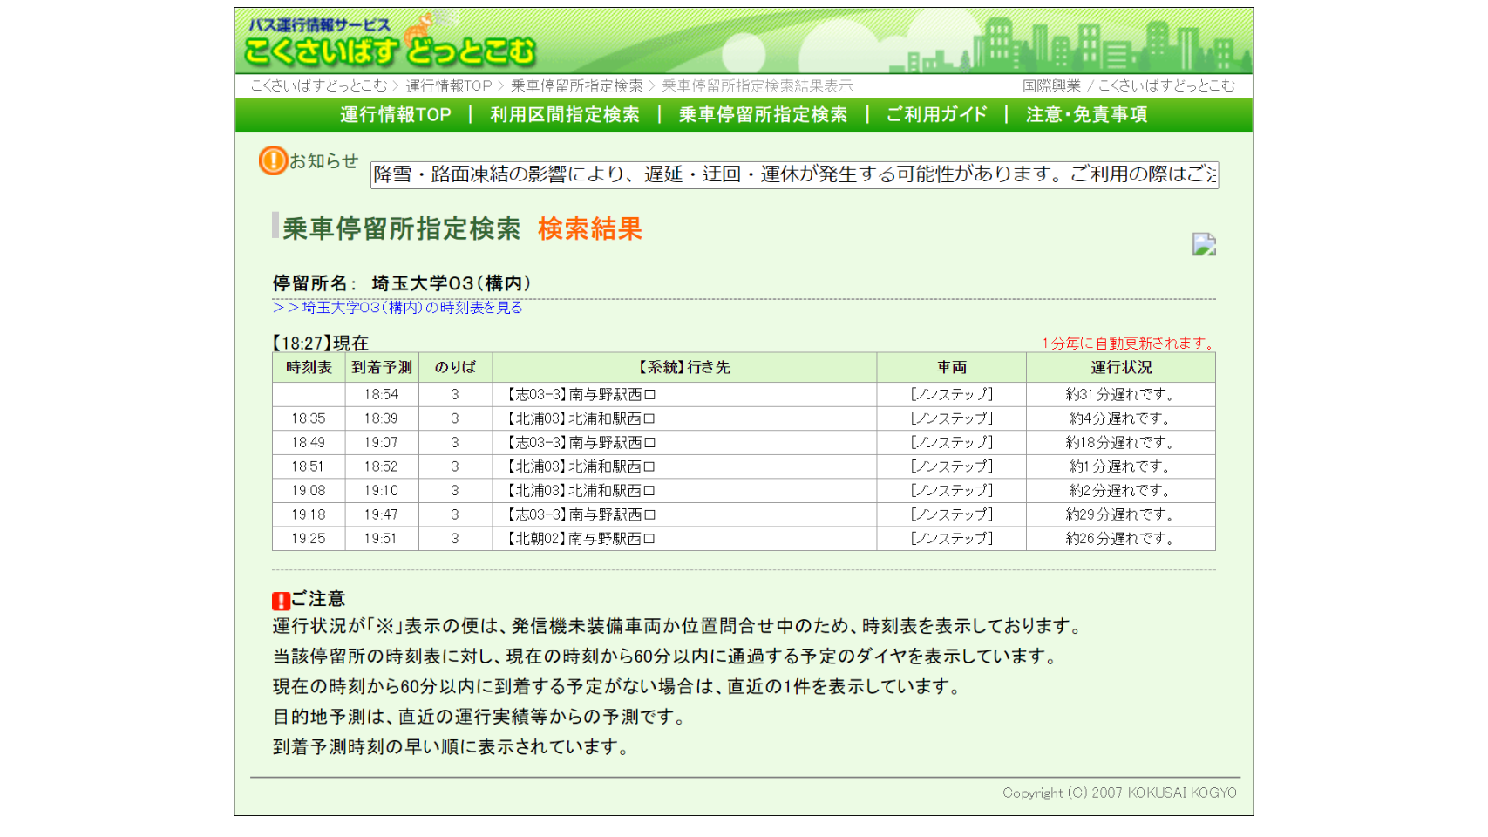Click the 運行状況 column header
The image size is (1488, 837).
(1120, 368)
